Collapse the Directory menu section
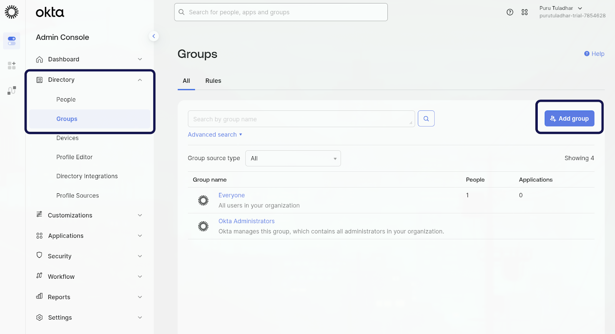This screenshot has height=334, width=615. (90, 80)
